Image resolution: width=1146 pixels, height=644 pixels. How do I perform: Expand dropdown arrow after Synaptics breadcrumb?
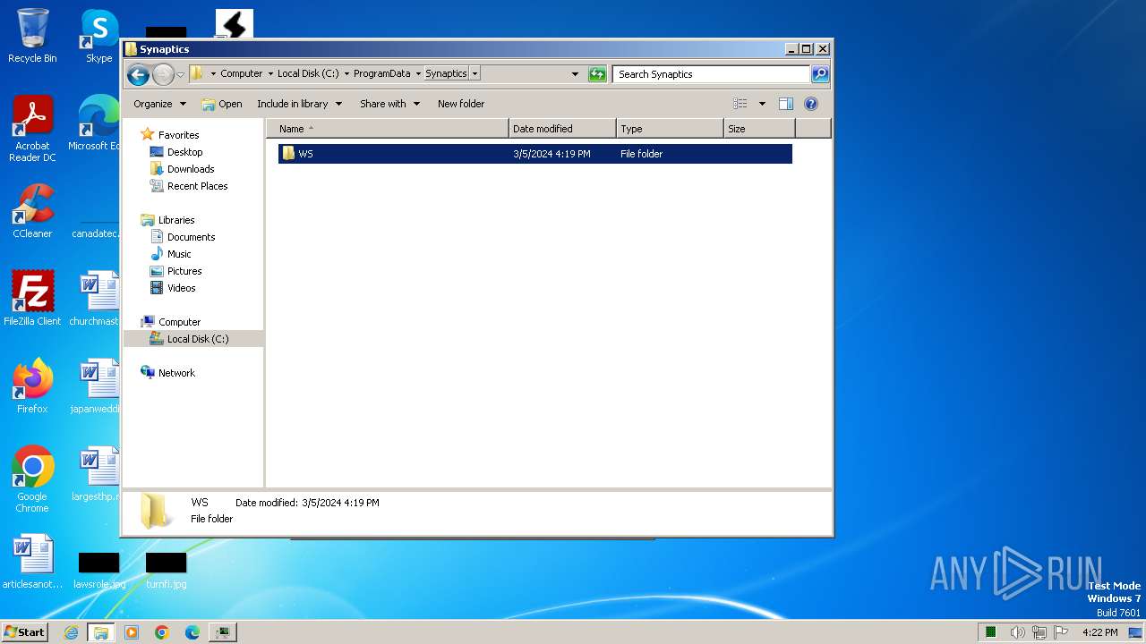coord(475,74)
